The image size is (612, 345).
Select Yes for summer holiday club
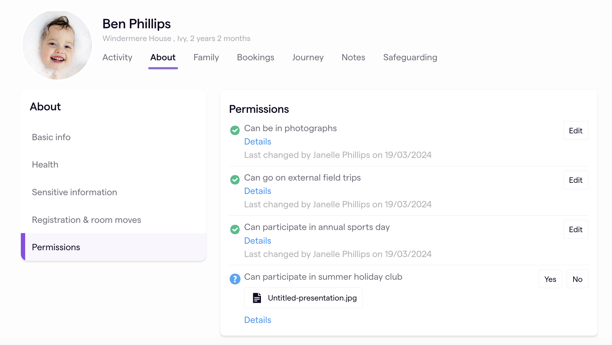tap(550, 279)
